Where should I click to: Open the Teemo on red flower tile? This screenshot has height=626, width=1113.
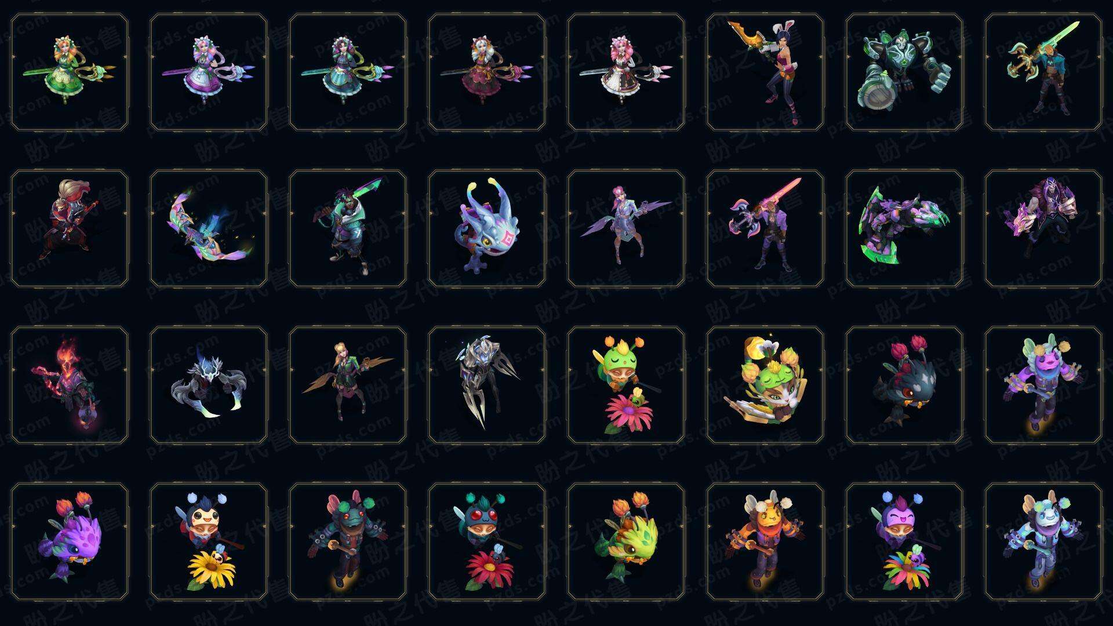(487, 542)
